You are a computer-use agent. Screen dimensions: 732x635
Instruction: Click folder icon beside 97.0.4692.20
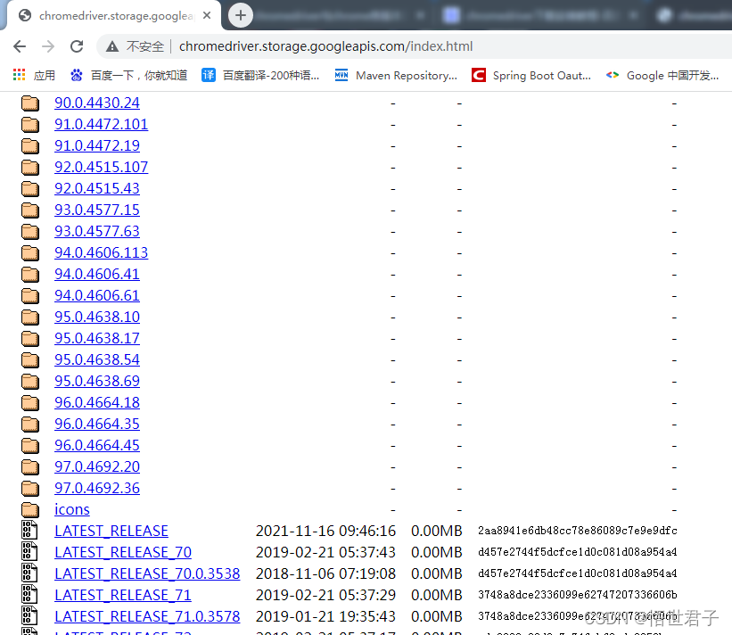pyautogui.click(x=30, y=467)
